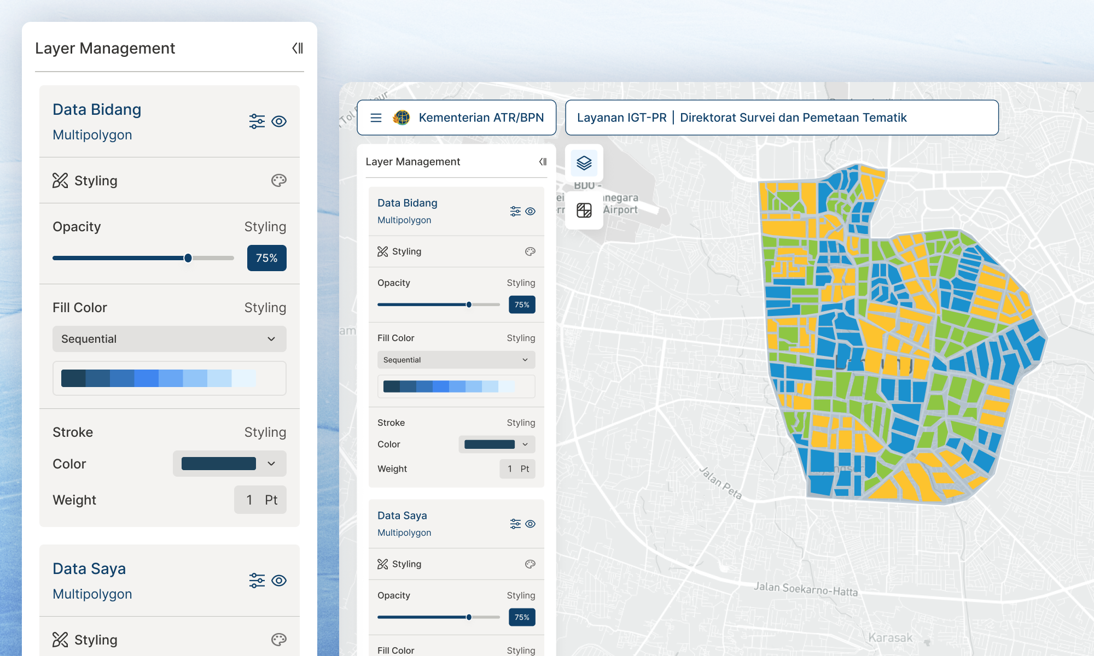Screen dimensions: 1094x656
Task: Toggle Data Saya visibility eye in large panel
Action: pos(279,581)
